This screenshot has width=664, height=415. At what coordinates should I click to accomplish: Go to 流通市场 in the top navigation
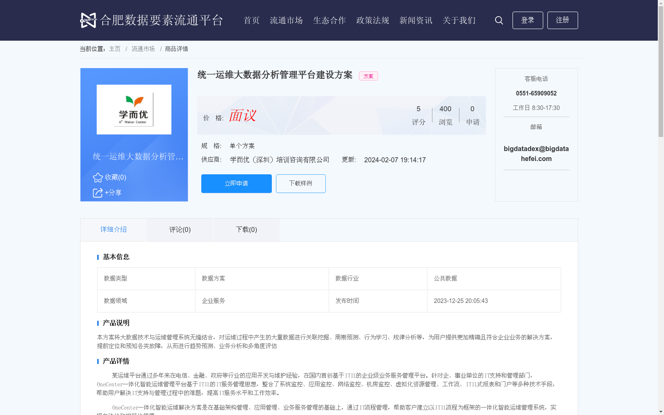[286, 20]
